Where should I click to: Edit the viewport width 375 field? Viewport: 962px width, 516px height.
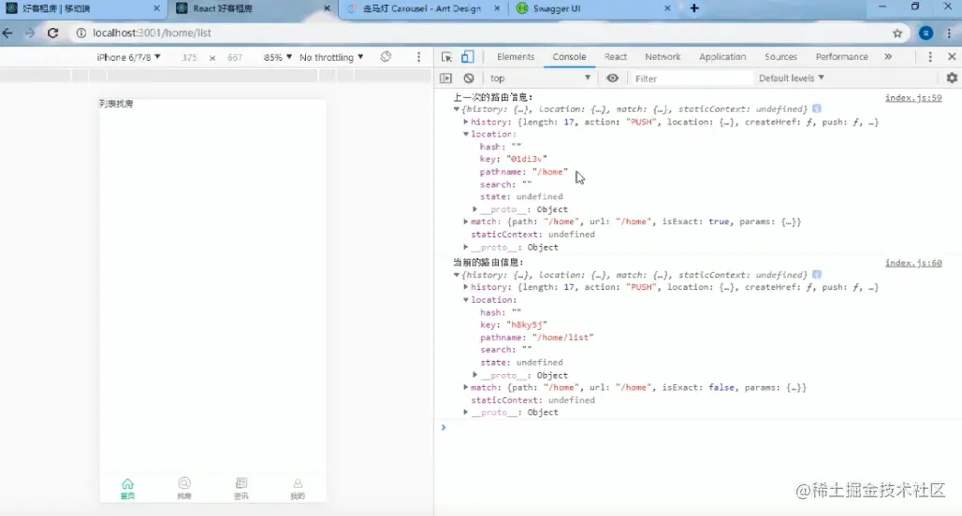coord(189,57)
